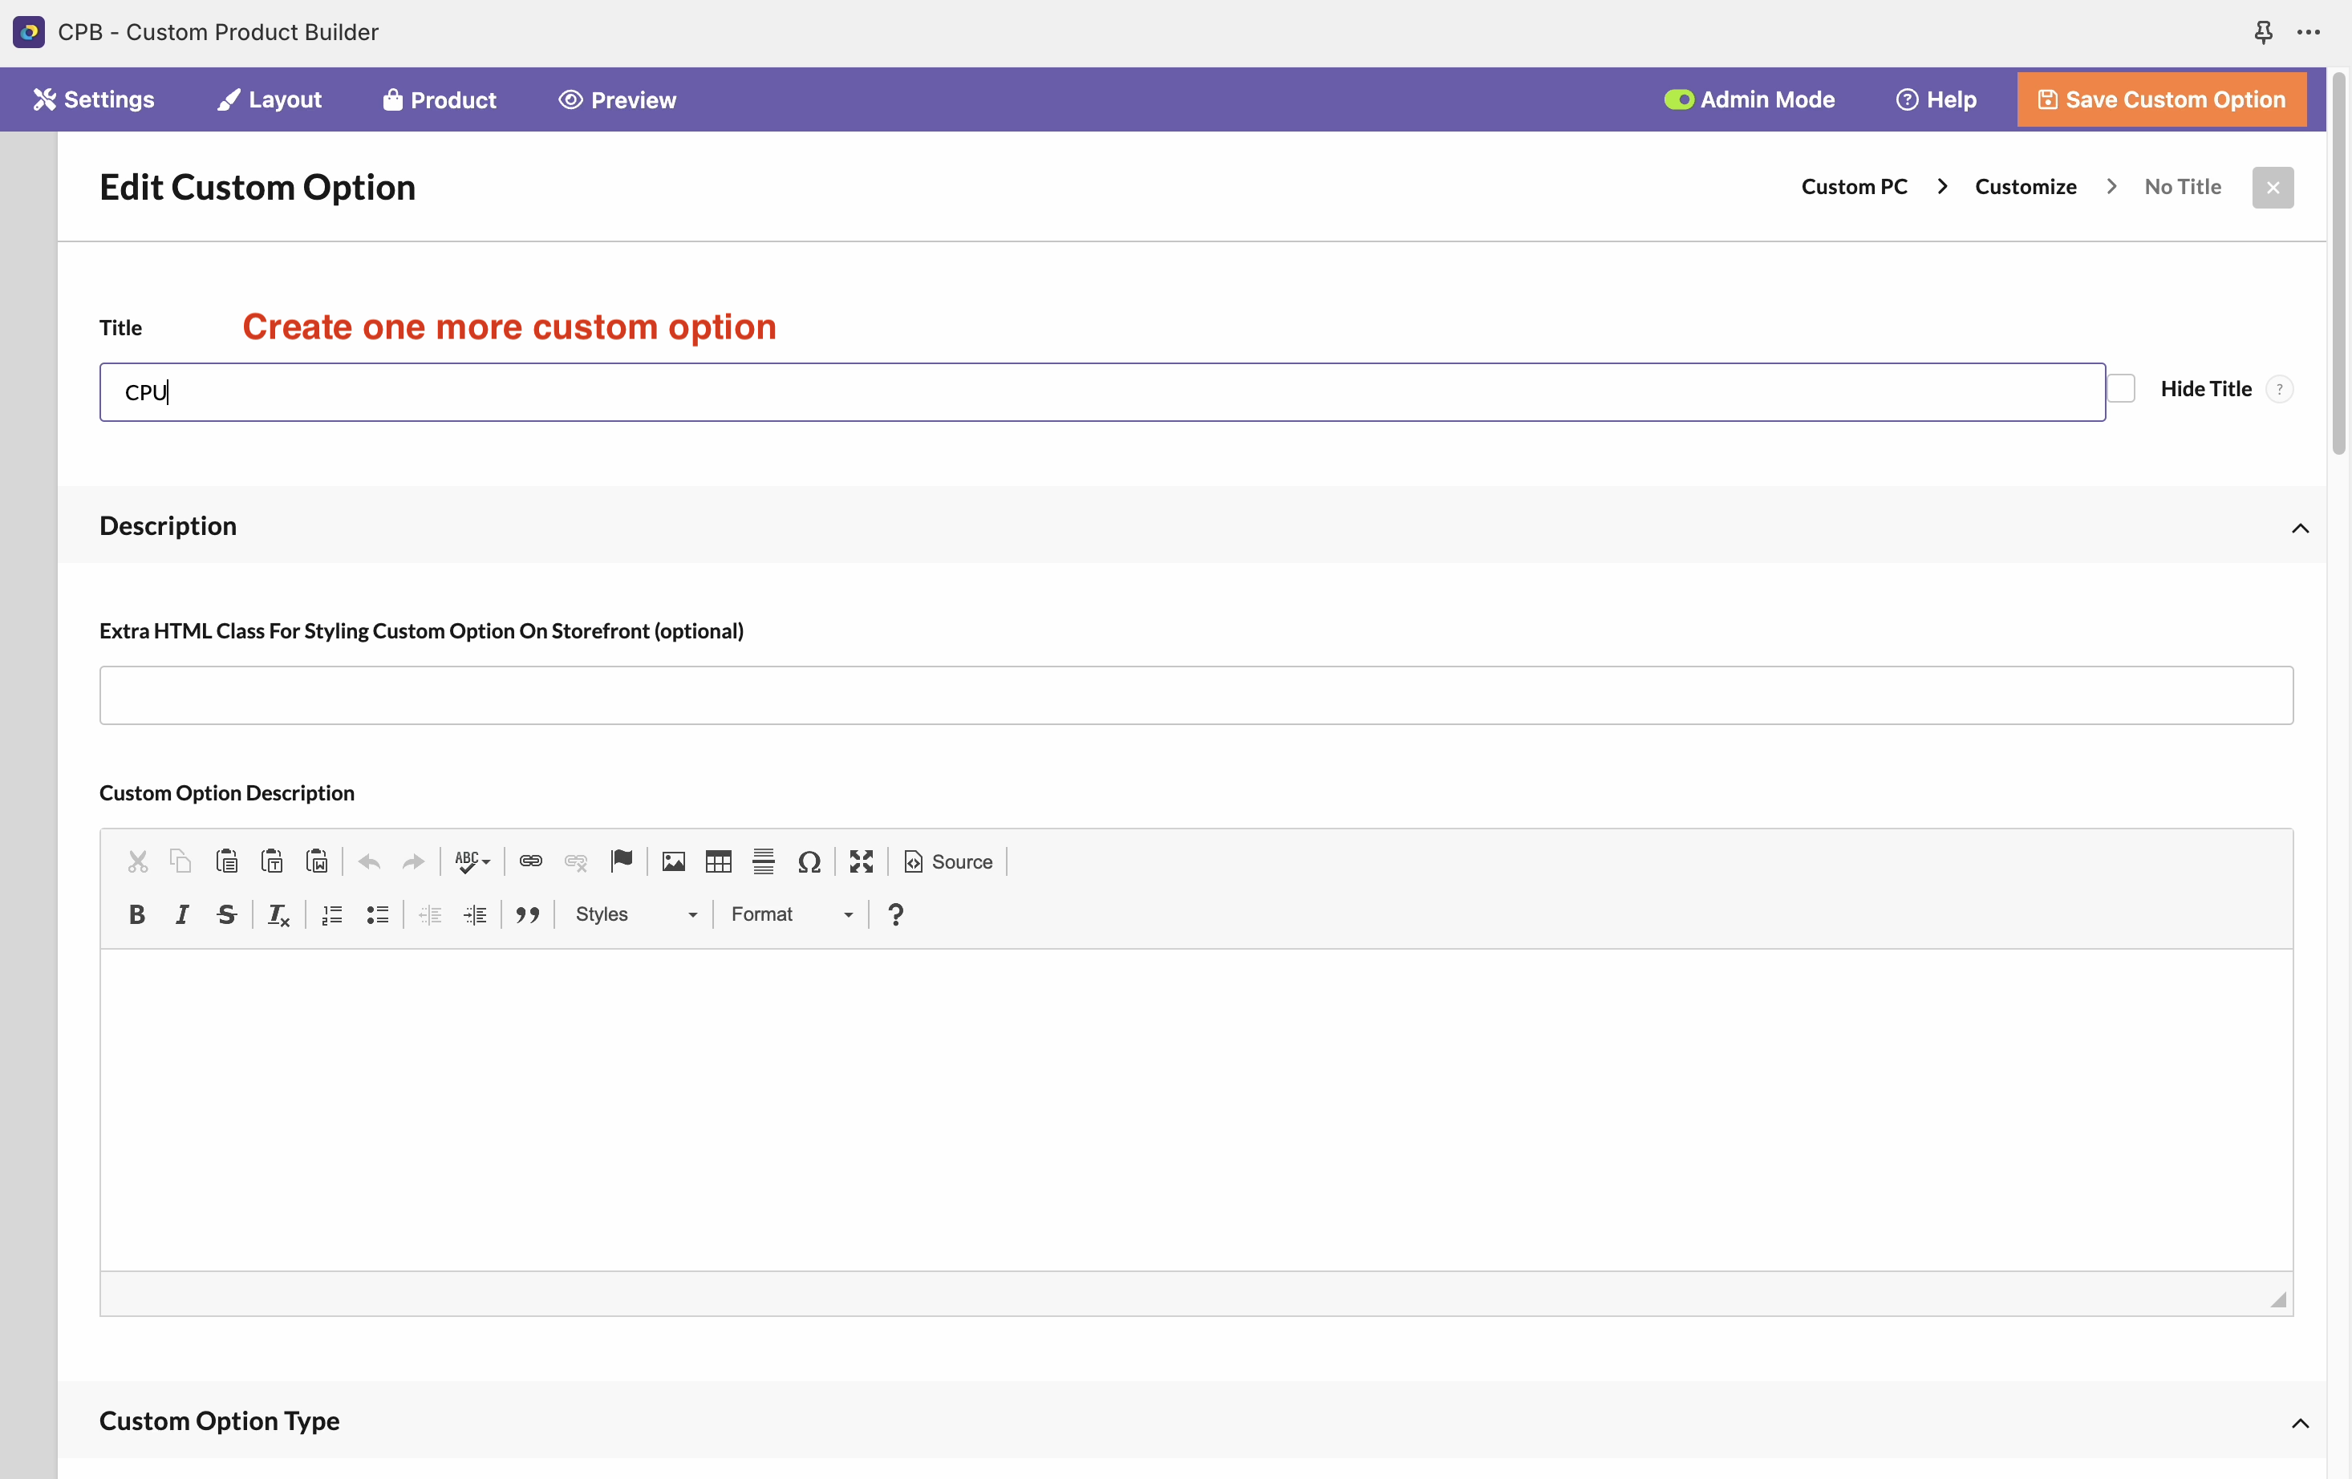Viewport: 2352px width, 1479px height.
Task: Click Save Custom Option button
Action: tap(2162, 99)
